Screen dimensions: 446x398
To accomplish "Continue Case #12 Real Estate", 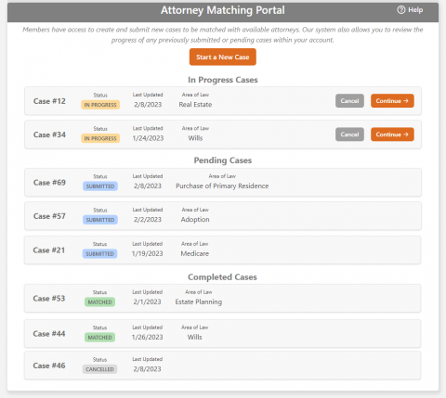I will click(392, 101).
